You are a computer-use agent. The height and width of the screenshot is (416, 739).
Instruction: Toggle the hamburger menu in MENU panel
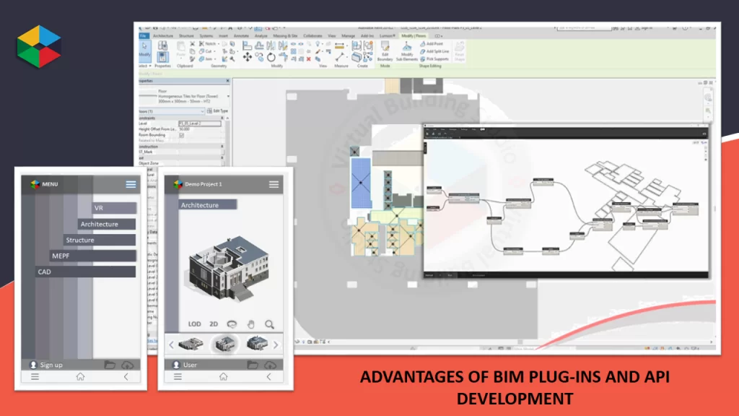coord(131,184)
